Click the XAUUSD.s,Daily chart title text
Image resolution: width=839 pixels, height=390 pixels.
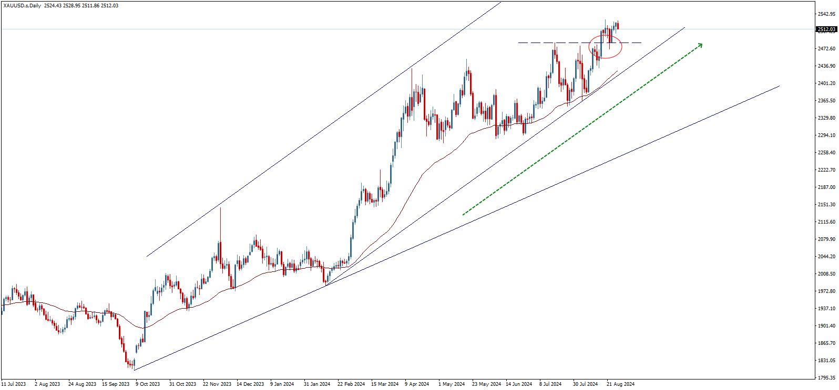[x=22, y=6]
